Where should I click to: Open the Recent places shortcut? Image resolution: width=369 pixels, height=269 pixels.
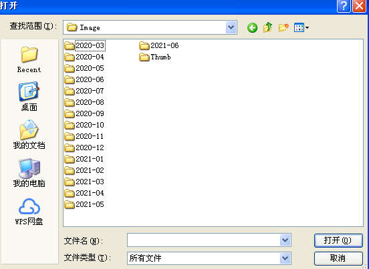point(29,59)
